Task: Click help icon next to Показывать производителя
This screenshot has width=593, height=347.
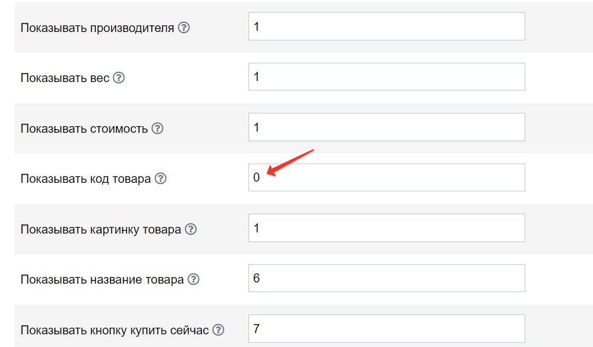Action: 184,28
